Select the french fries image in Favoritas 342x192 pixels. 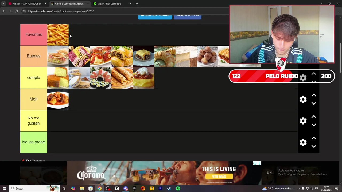58,35
